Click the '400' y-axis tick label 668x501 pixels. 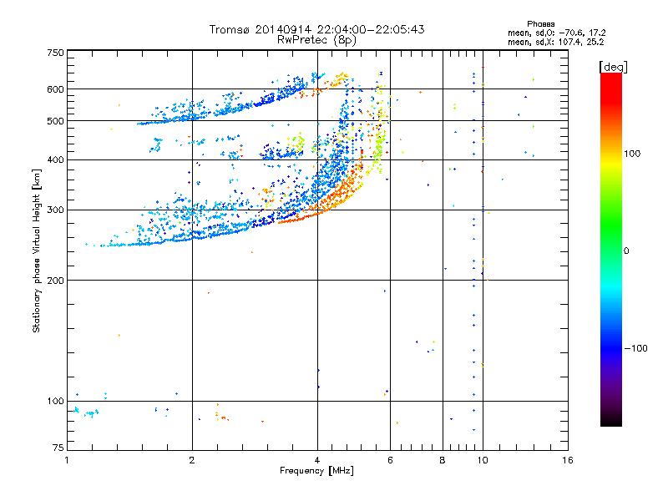55,160
